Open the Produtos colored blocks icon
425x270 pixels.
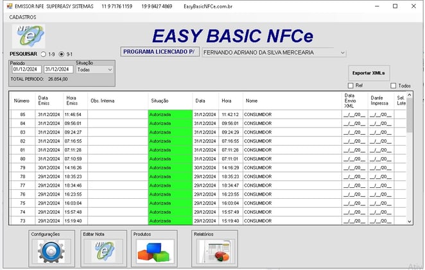pos(155,253)
